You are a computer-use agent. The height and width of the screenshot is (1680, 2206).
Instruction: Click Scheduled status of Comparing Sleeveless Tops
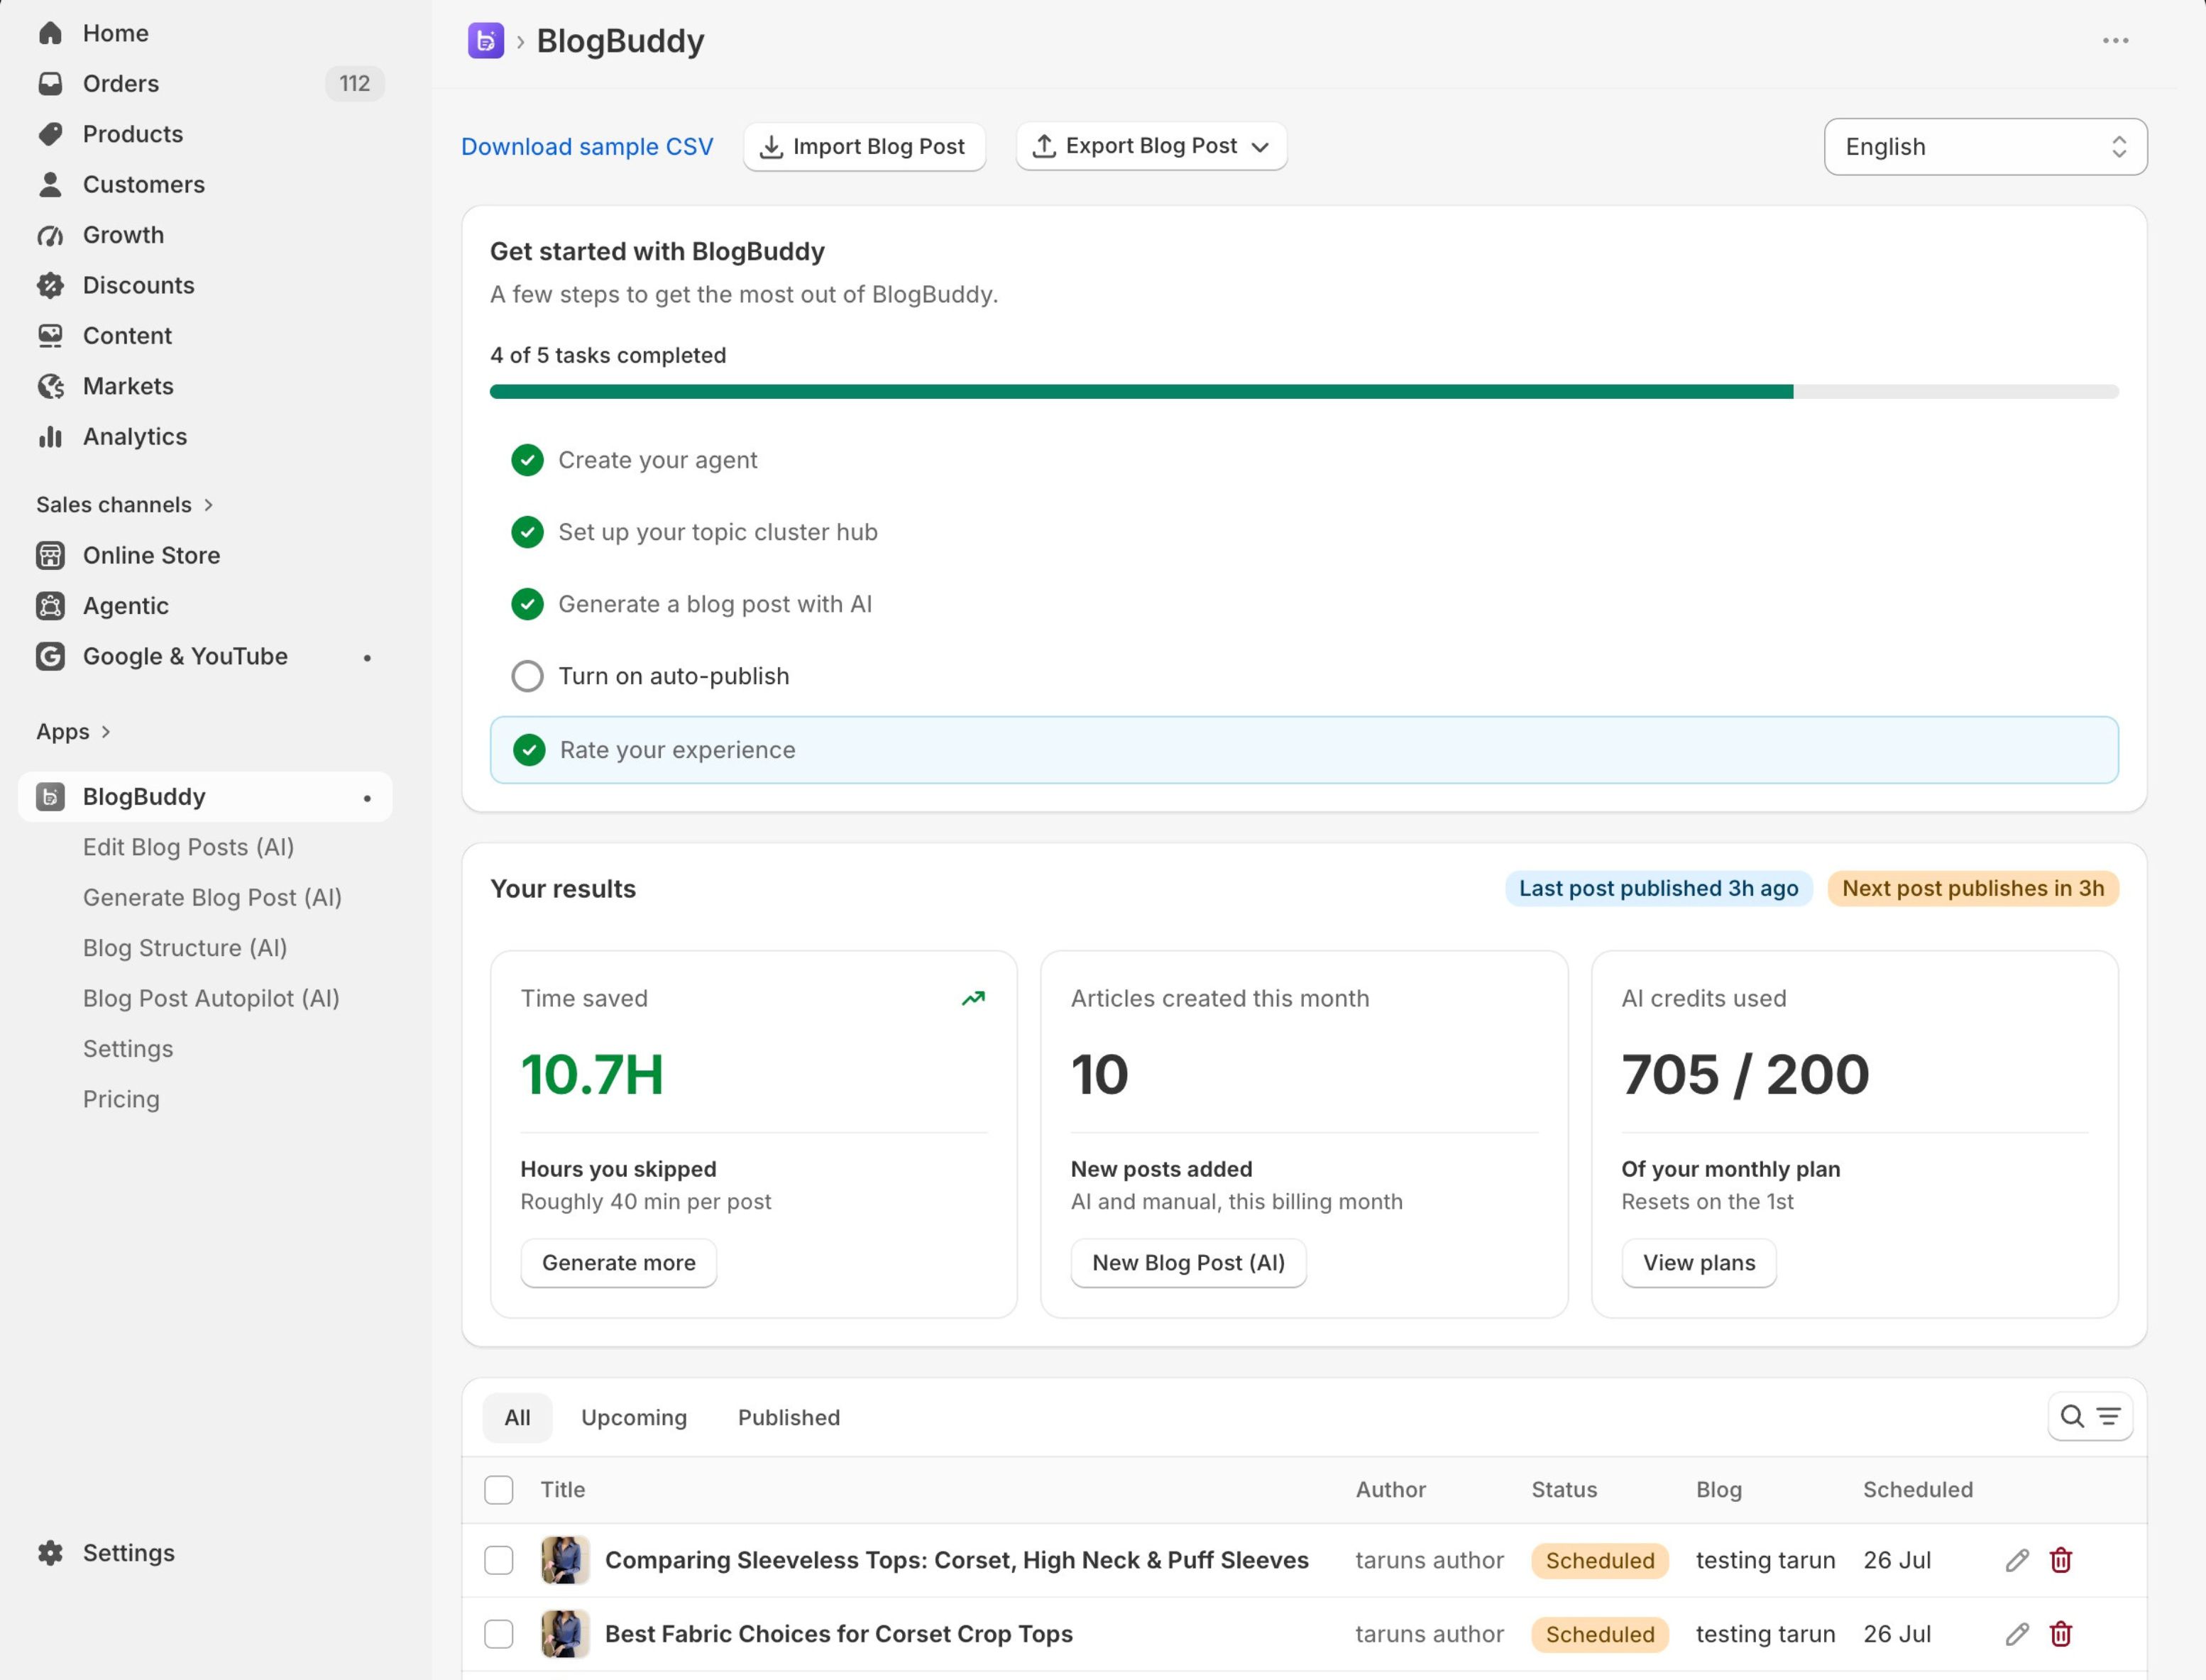[x=1599, y=1561]
